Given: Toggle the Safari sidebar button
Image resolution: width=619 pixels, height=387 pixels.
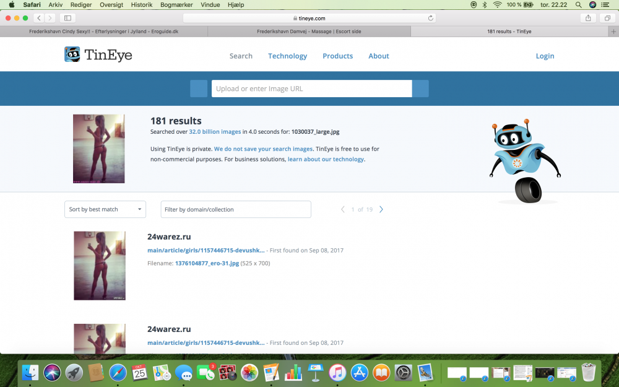Looking at the screenshot, I should tap(67, 18).
